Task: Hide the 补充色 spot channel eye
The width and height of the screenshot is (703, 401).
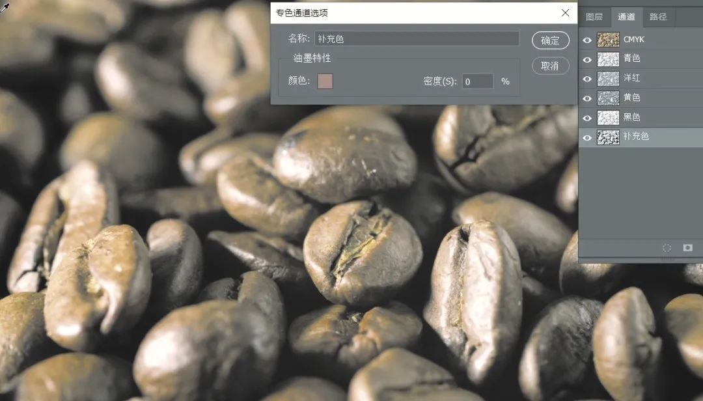Action: (587, 137)
